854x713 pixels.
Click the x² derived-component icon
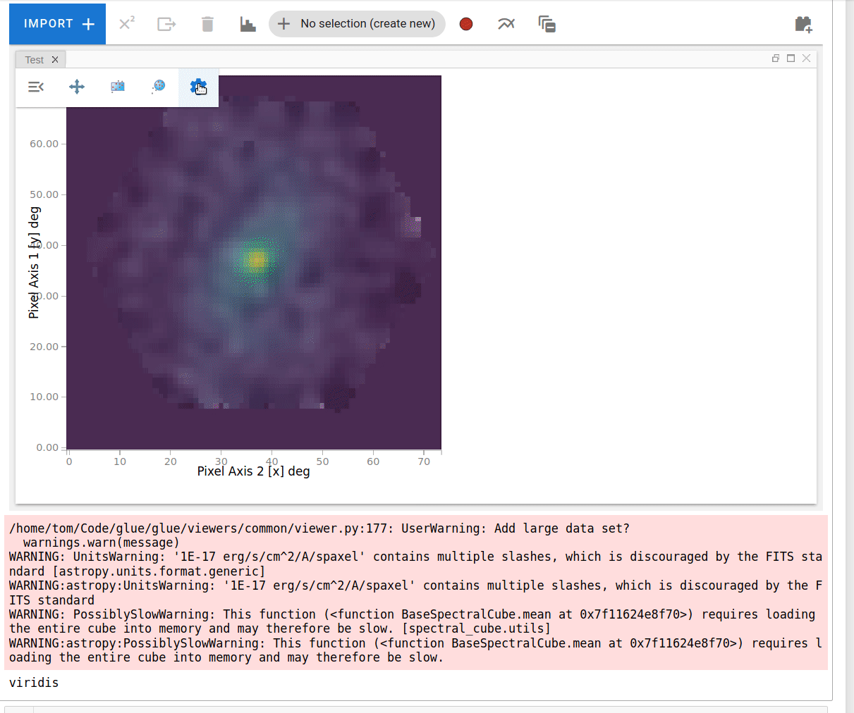[x=126, y=24]
